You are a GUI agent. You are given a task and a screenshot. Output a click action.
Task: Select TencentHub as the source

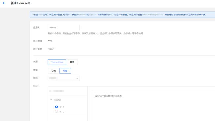57,62
